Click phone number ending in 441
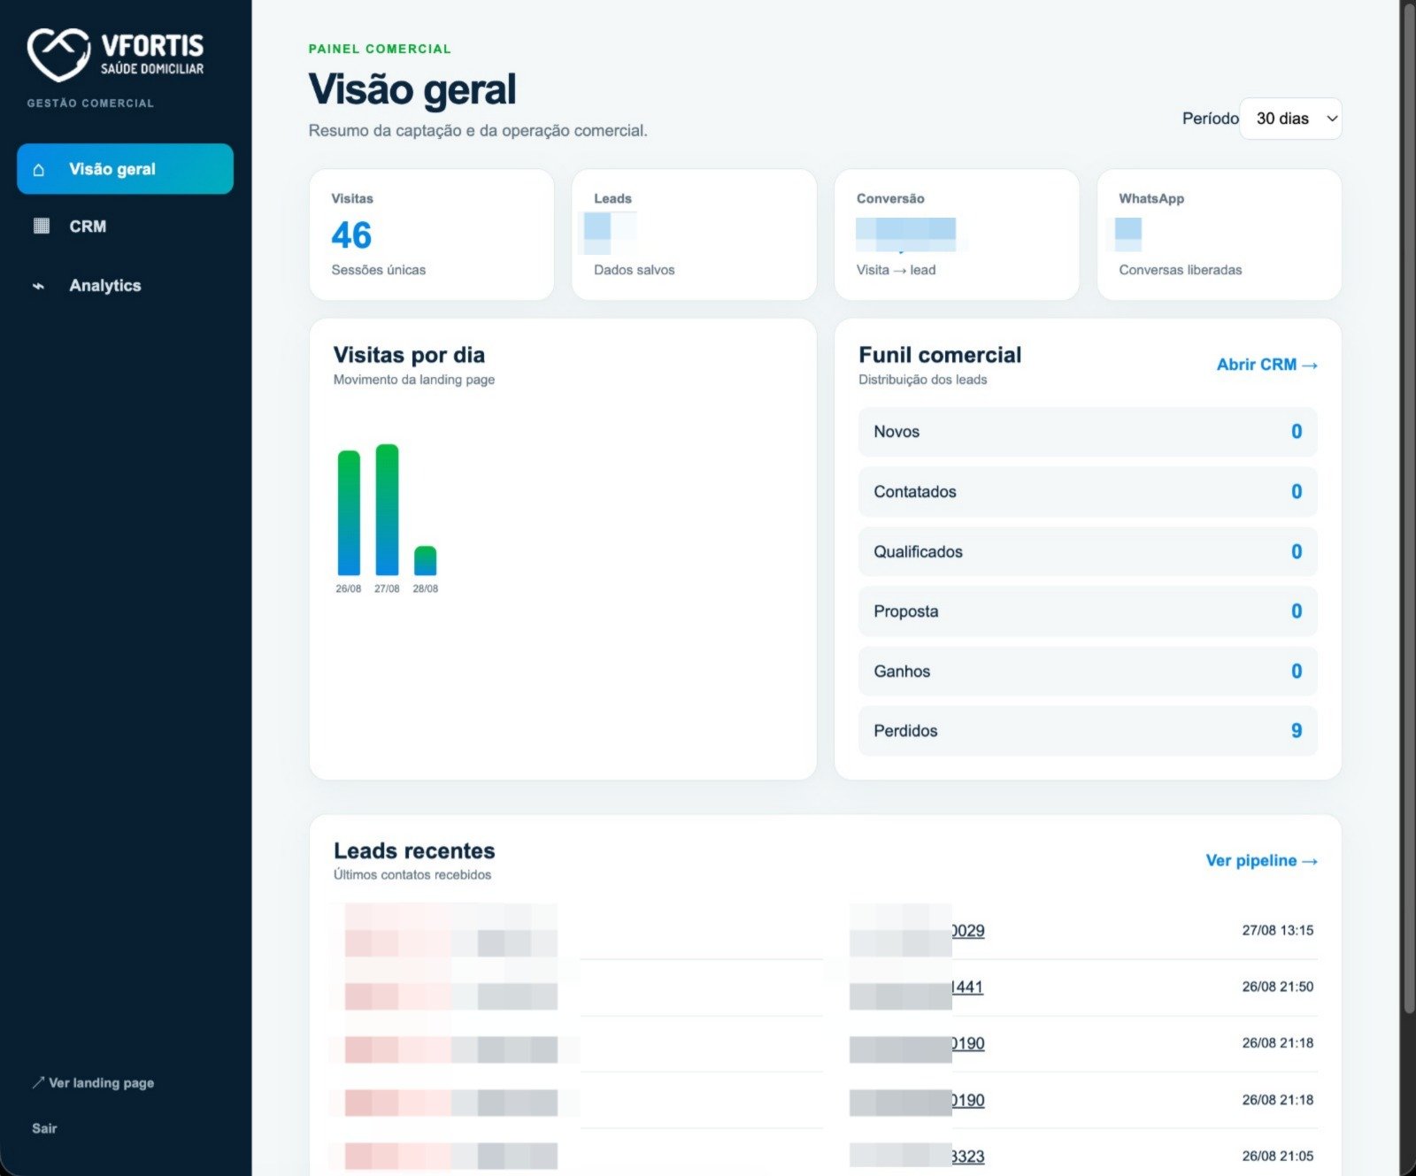Viewport: 1416px width, 1176px height. [967, 987]
